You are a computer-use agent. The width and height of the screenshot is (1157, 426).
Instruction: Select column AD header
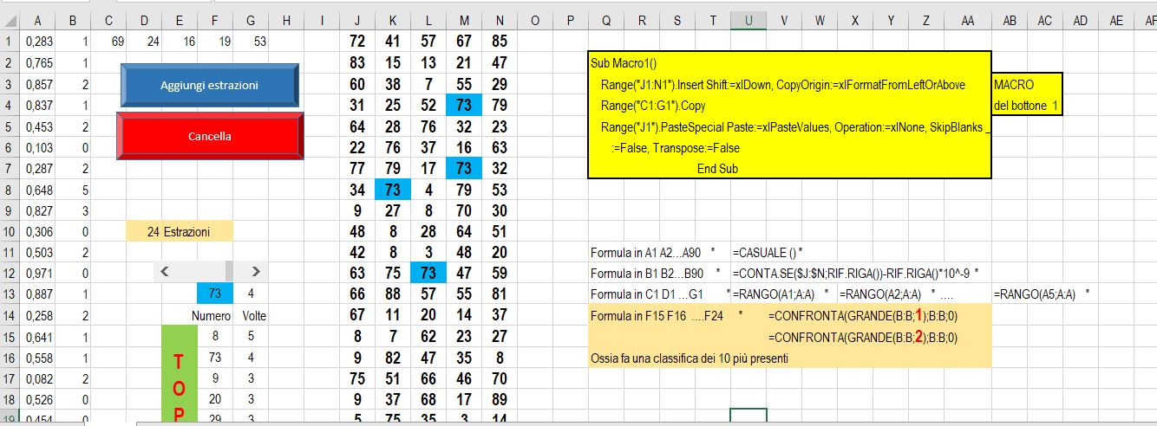pyautogui.click(x=1080, y=21)
